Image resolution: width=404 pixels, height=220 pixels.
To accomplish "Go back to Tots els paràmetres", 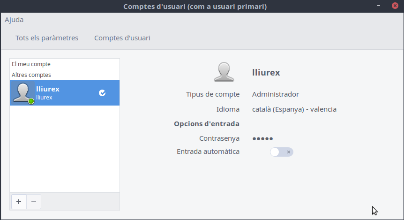I will pos(47,38).
